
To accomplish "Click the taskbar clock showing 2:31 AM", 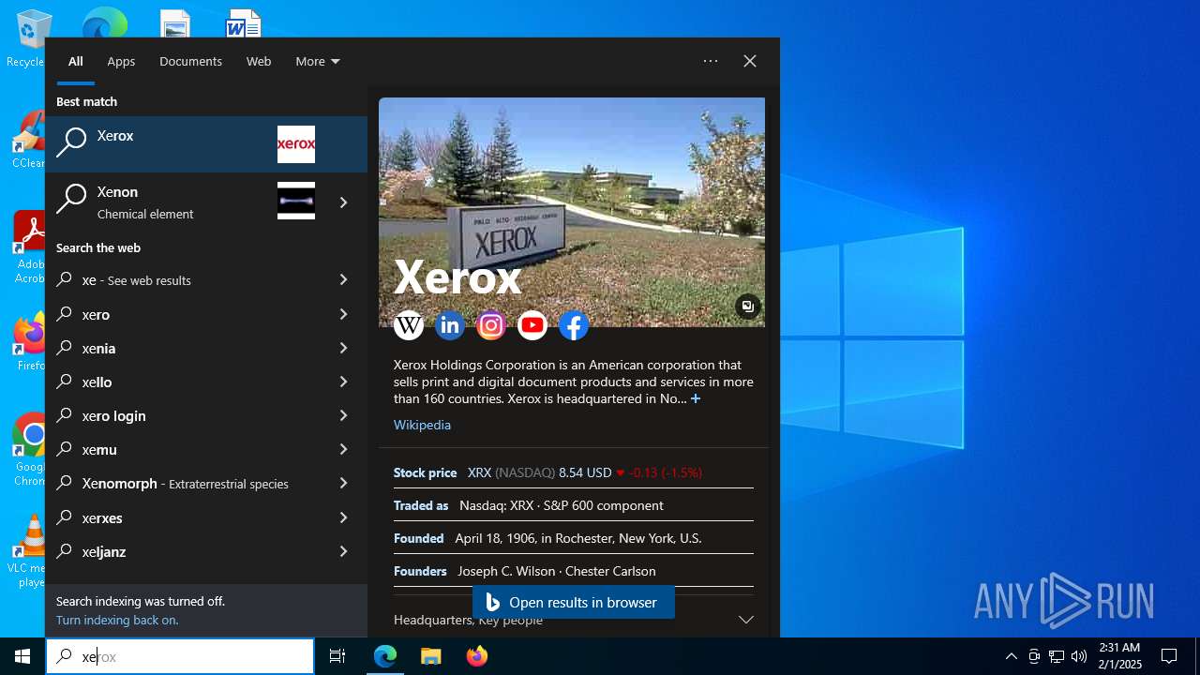I will click(1119, 656).
